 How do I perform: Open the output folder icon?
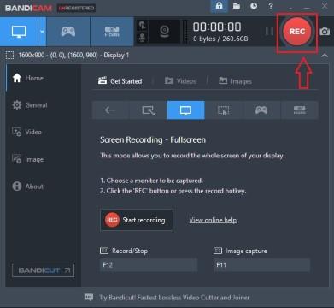tap(237, 6)
